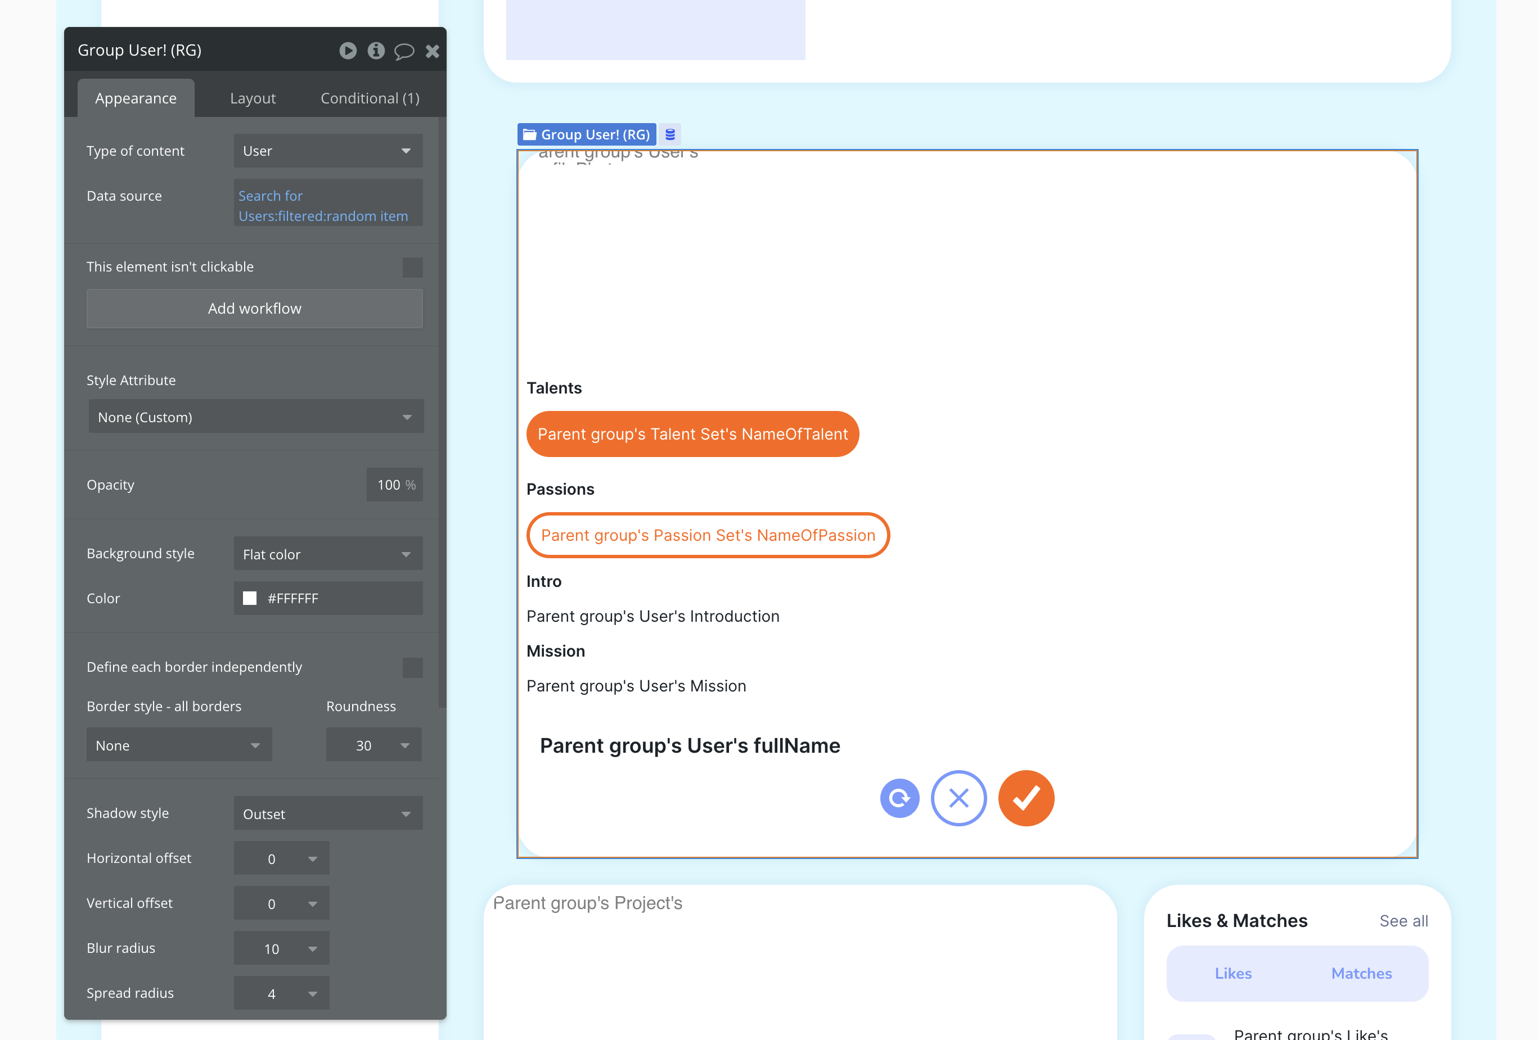This screenshot has width=1539, height=1040.
Task: Click the See all link
Action: (1403, 921)
